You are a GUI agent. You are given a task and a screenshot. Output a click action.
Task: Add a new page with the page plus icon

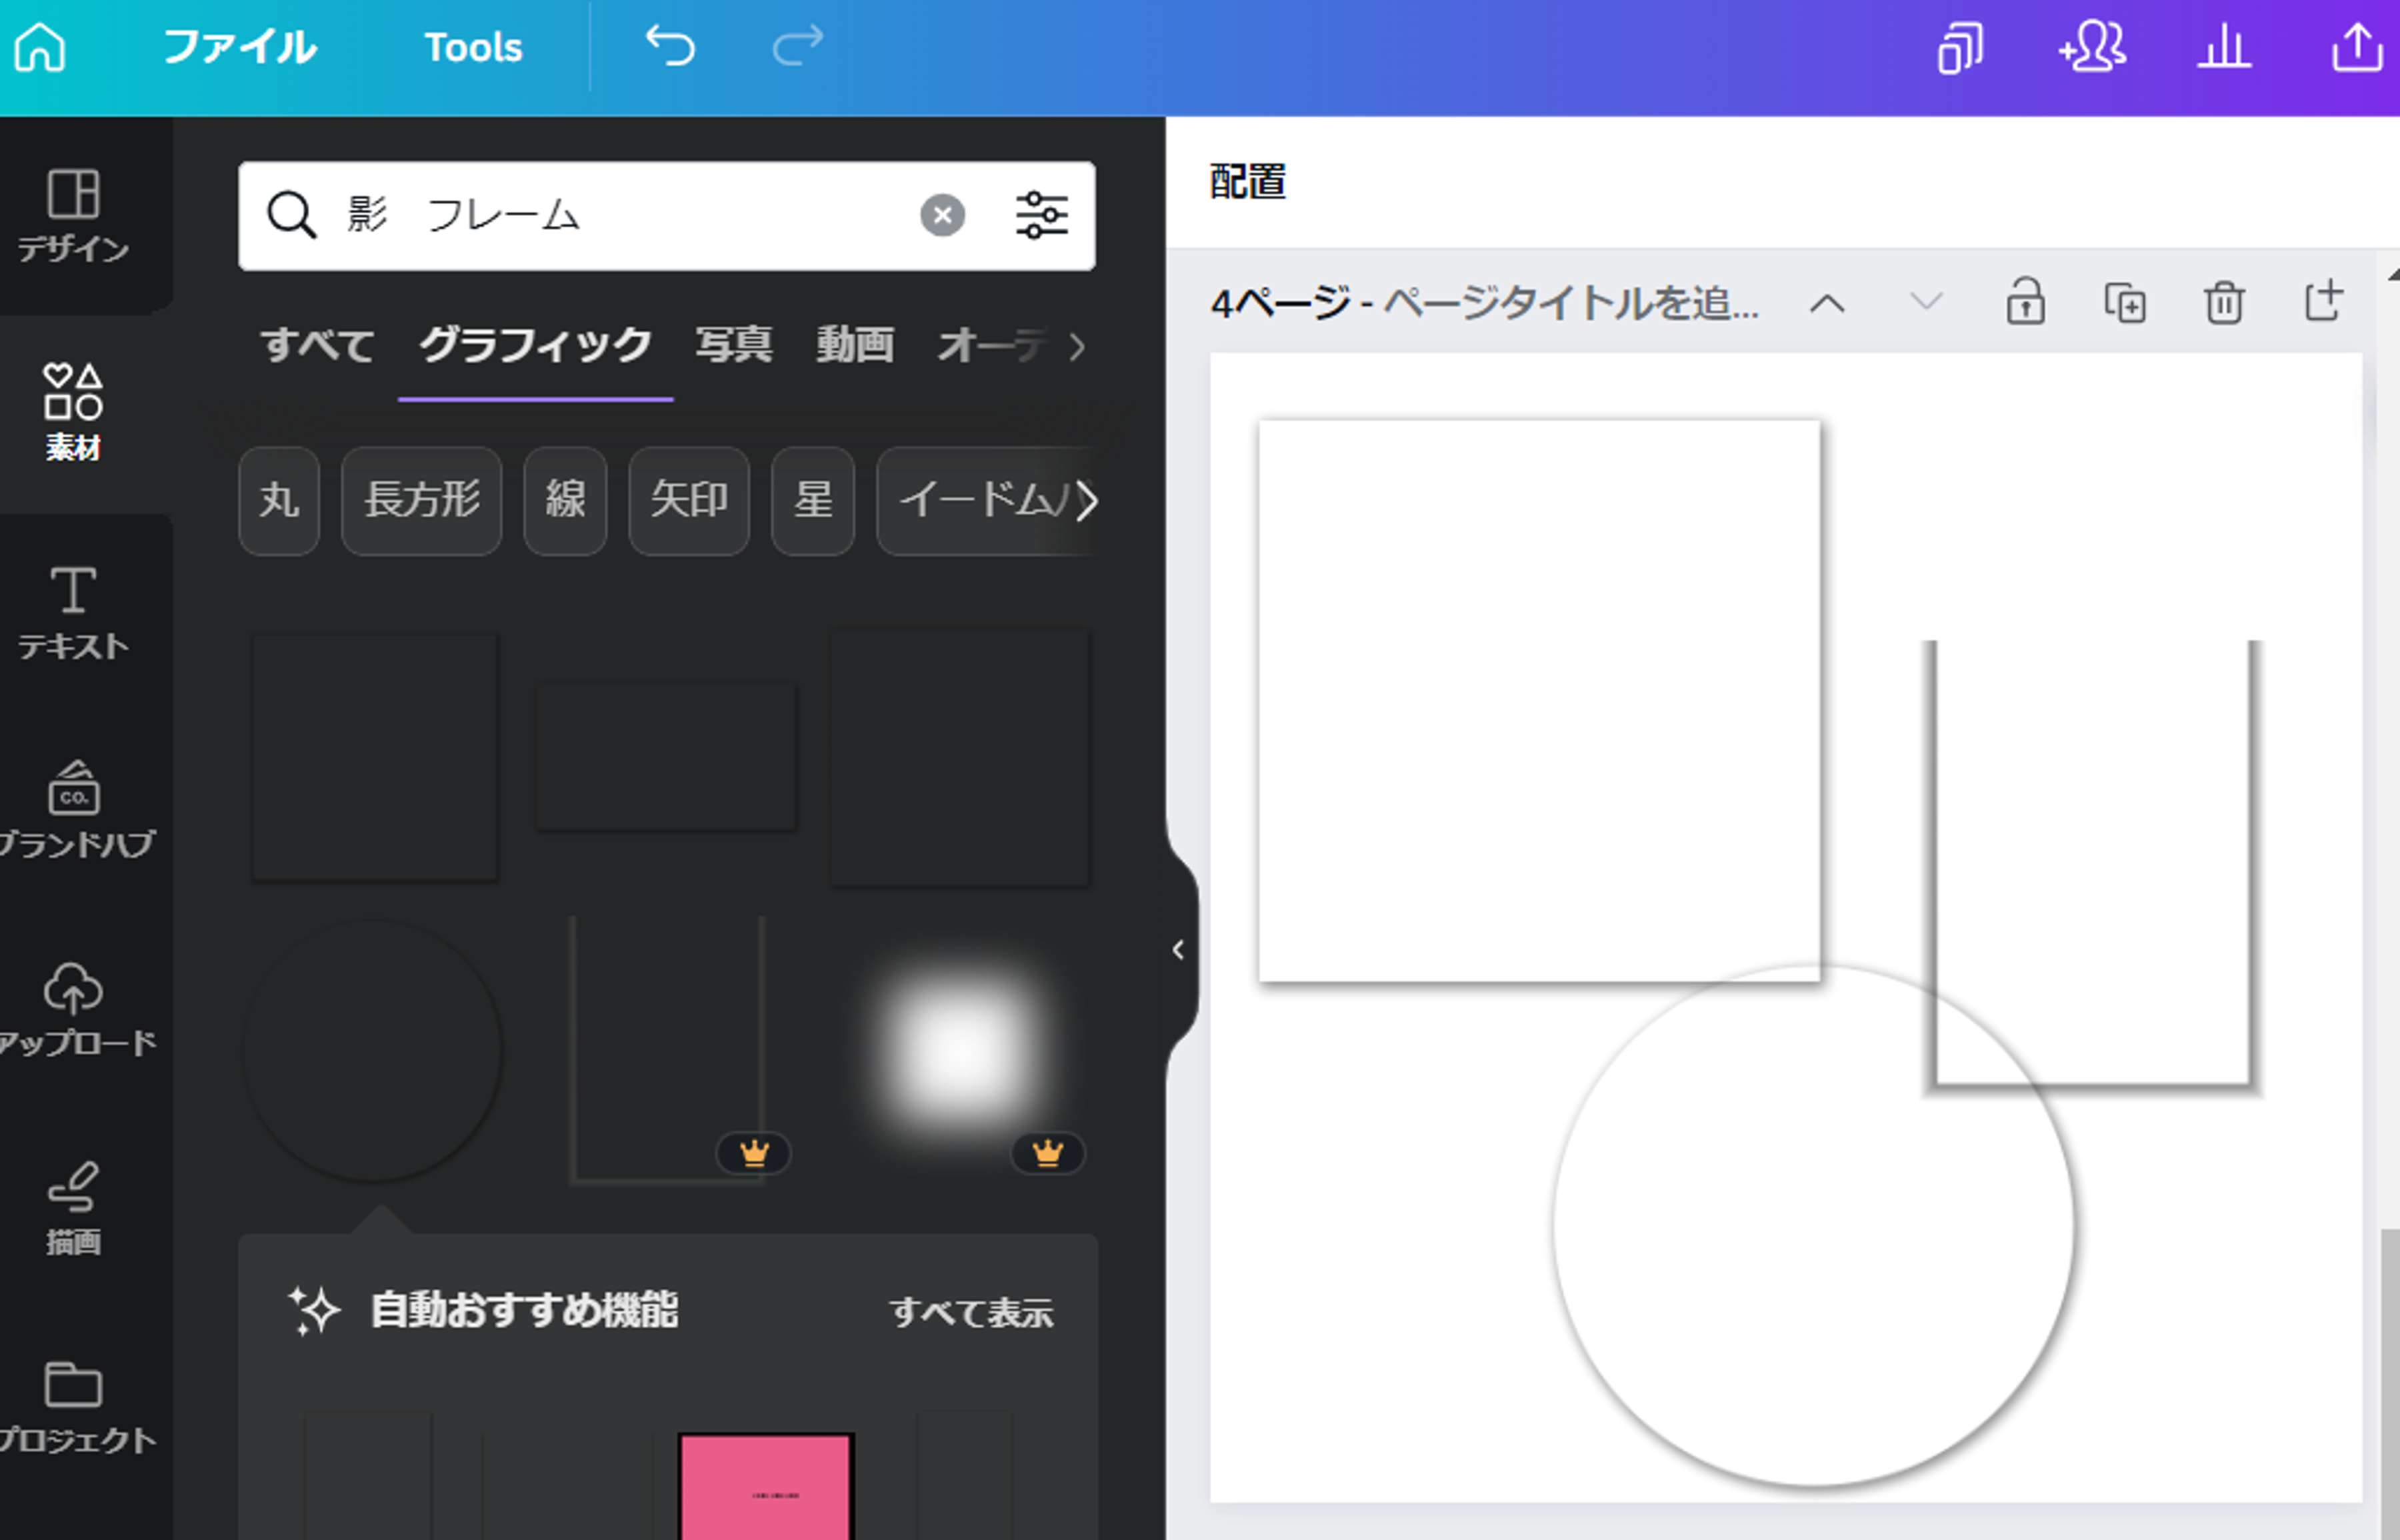[x=2324, y=300]
